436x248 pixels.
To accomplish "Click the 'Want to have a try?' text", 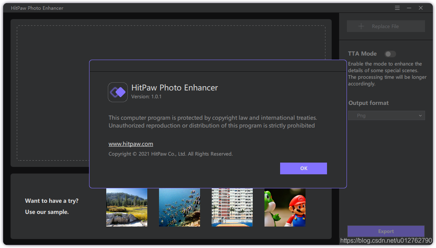I will tap(52, 201).
